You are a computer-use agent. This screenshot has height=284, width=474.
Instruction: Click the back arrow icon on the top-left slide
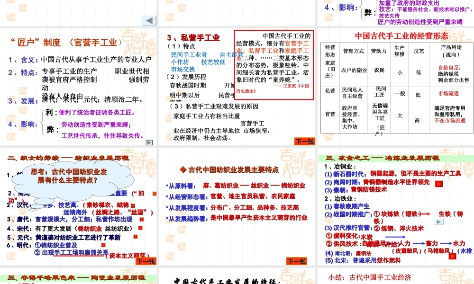(x=149, y=20)
